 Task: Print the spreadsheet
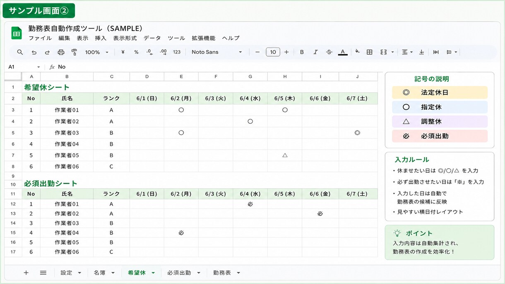click(61, 52)
